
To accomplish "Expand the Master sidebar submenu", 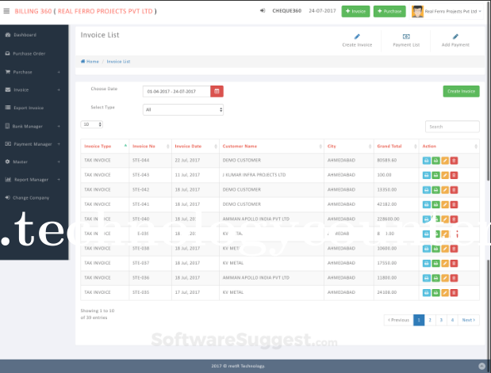I will tap(59, 162).
